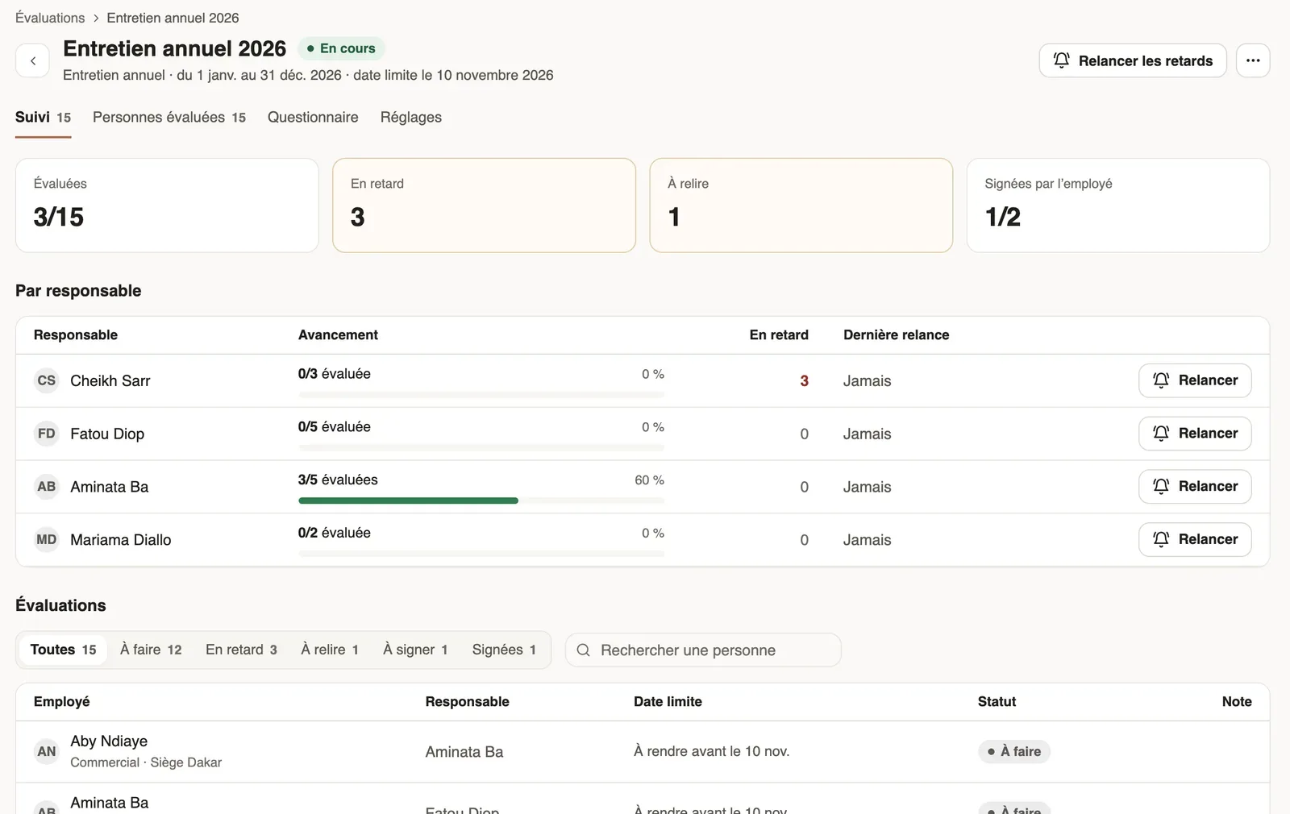Click Cheikh Sarr's 0/3 progress bar
The image size is (1290, 814).
pyautogui.click(x=481, y=395)
